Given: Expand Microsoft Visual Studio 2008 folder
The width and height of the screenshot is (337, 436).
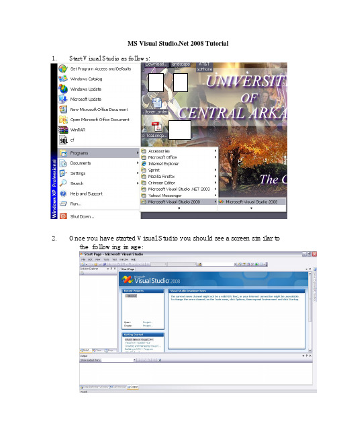Looking at the screenshot, I should (x=179, y=202).
